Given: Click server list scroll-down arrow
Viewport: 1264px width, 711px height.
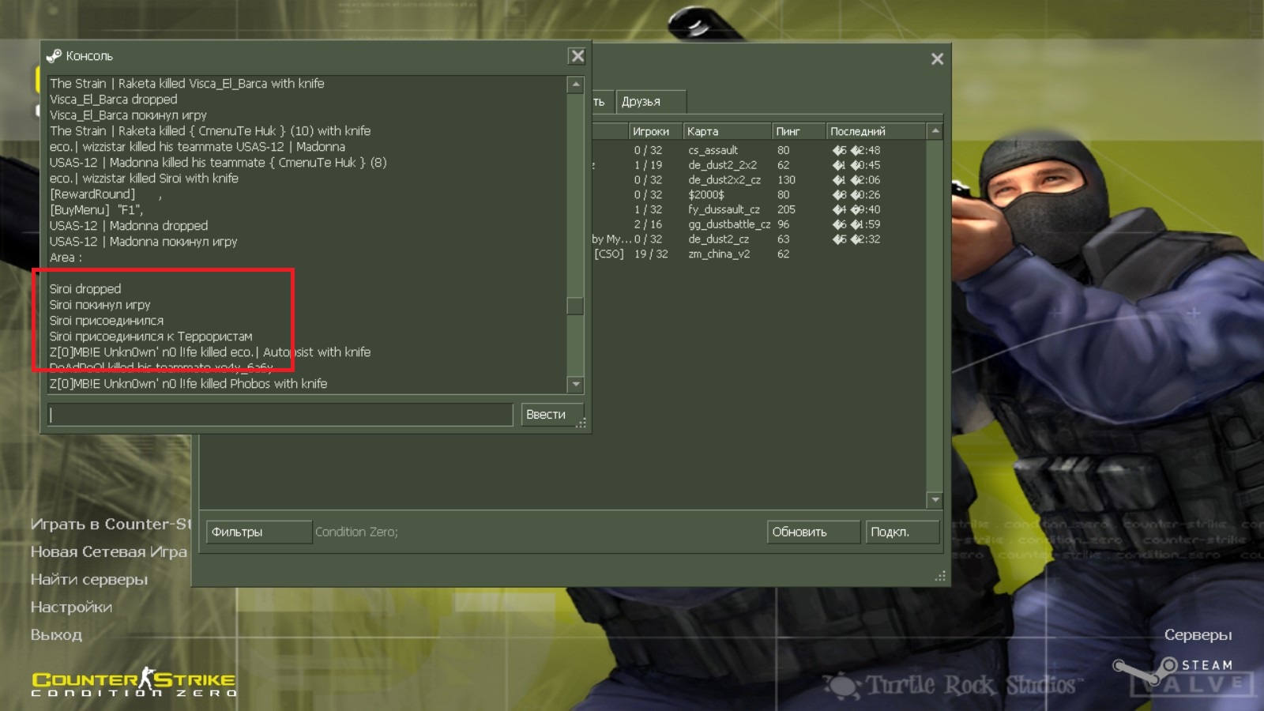Looking at the screenshot, I should tap(935, 500).
